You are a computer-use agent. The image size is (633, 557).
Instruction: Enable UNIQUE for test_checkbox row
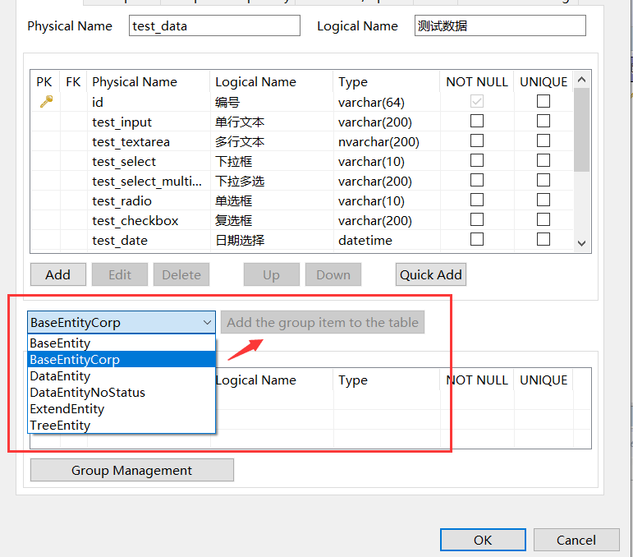[x=543, y=219]
